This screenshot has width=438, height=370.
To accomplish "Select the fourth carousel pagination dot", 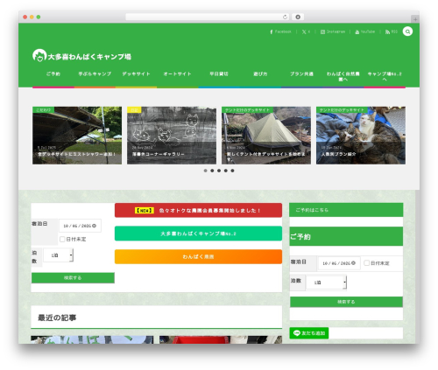I will 226,171.
